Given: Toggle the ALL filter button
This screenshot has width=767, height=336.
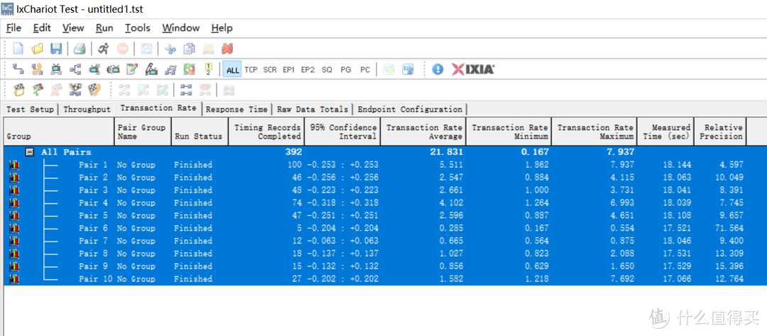Looking at the screenshot, I should pos(232,70).
